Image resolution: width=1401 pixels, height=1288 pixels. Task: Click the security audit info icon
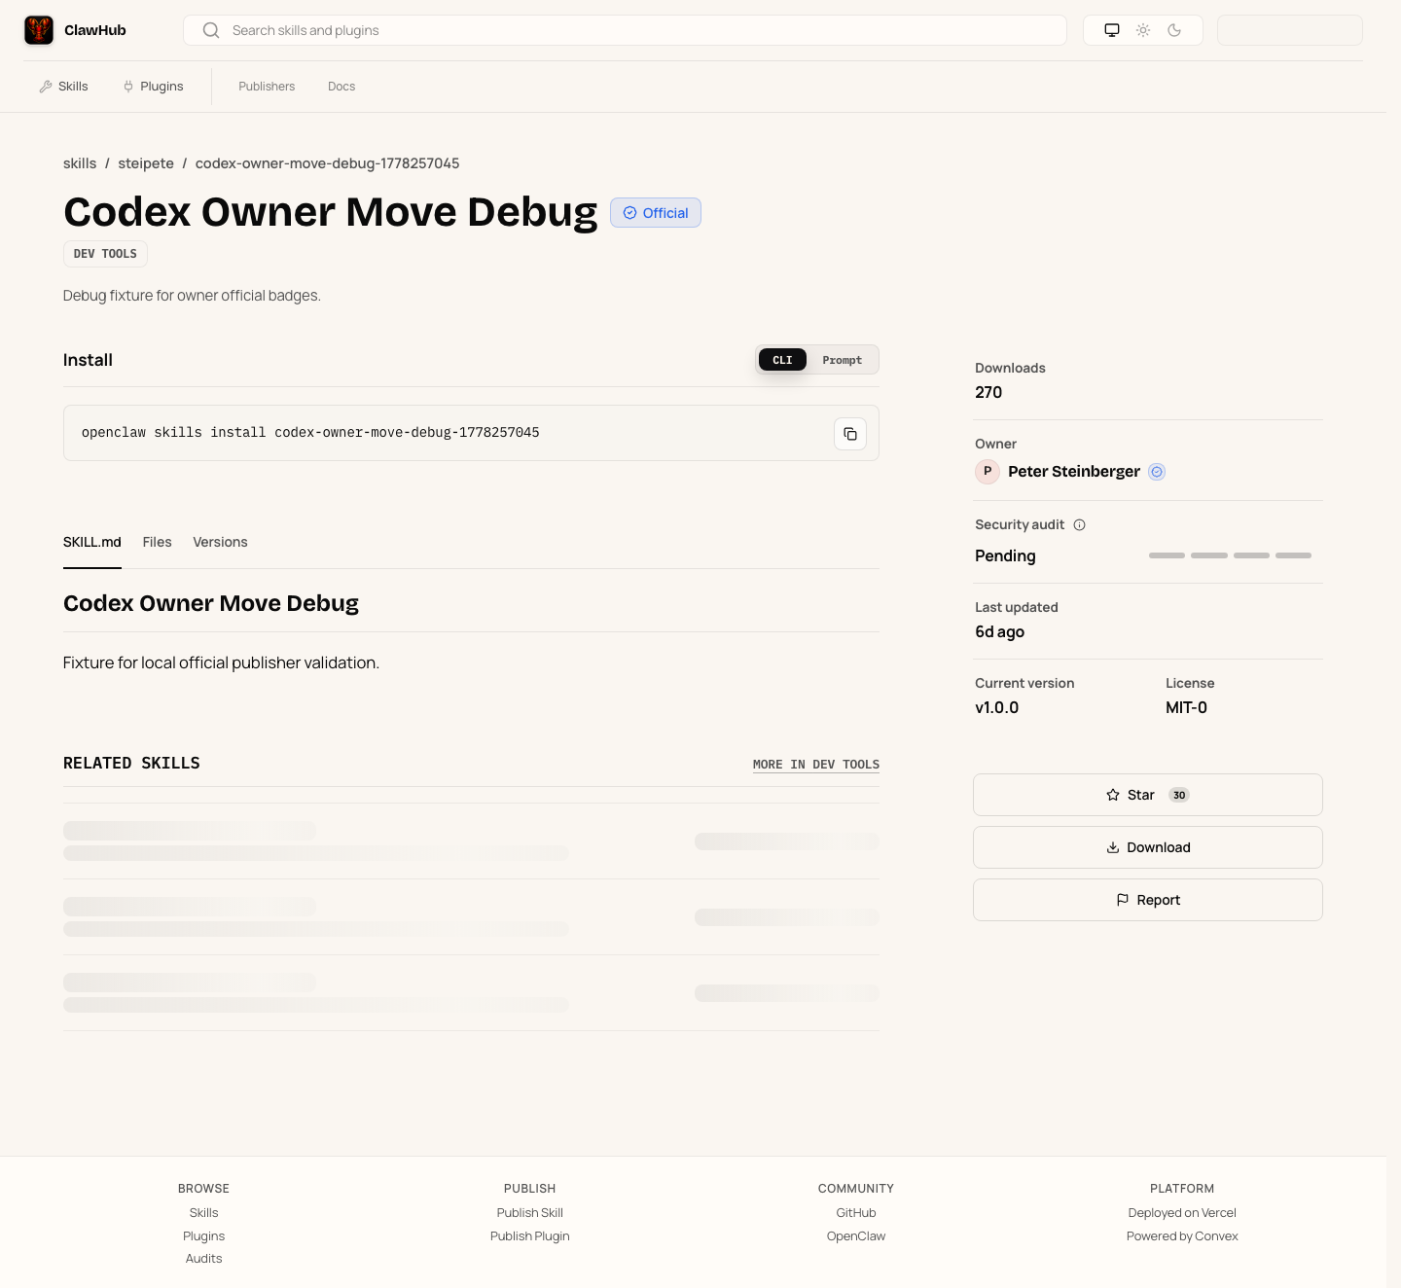tap(1079, 525)
